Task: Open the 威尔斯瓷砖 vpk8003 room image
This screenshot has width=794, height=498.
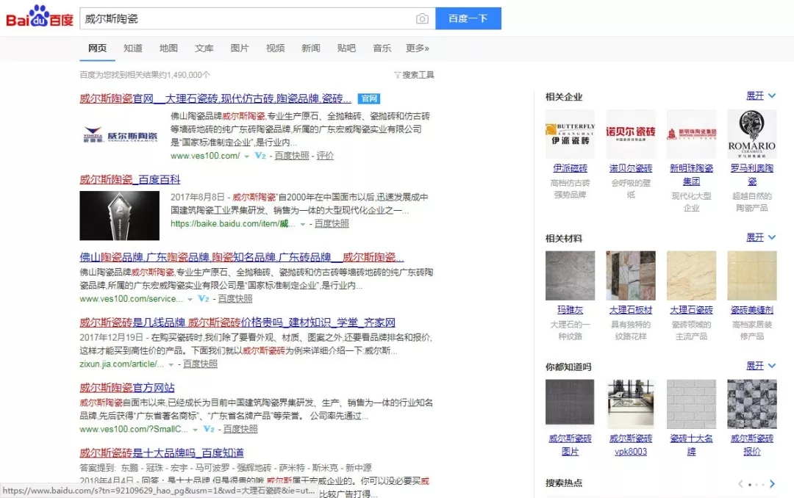Action: [x=631, y=405]
